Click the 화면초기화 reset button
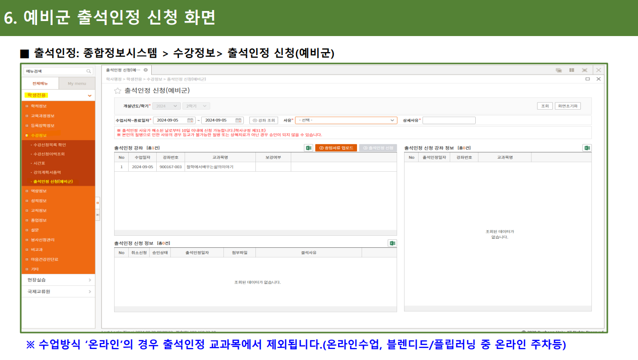638x360 pixels. tap(568, 106)
